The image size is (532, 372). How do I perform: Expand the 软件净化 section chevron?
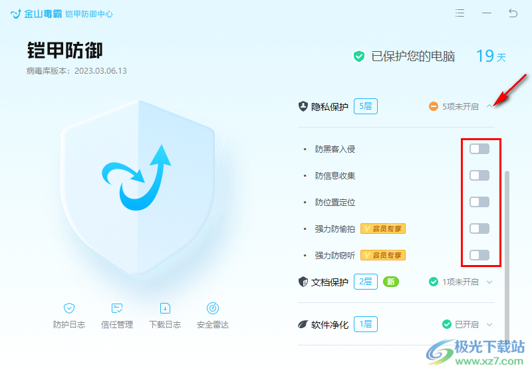(489, 325)
